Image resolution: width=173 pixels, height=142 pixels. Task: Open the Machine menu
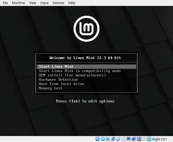point(18,3)
